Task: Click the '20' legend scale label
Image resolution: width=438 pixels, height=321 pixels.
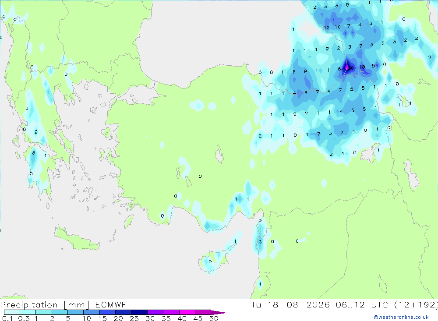Action: 118,318
